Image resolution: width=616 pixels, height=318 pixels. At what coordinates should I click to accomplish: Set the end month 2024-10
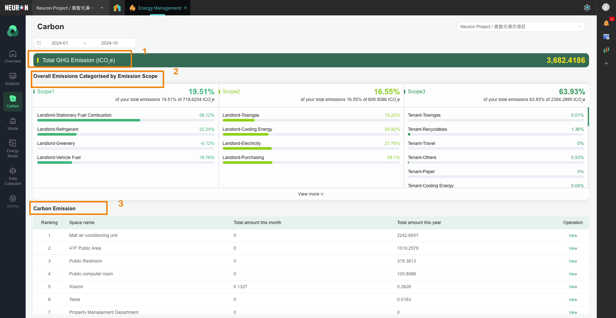click(x=109, y=43)
